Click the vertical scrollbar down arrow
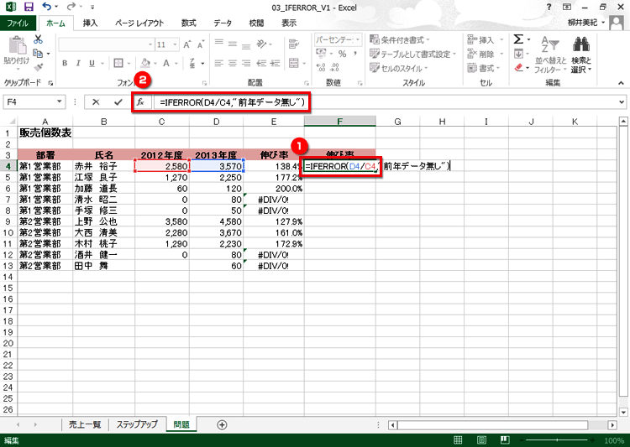Image resolution: width=630 pixels, height=447 pixels. [x=623, y=412]
